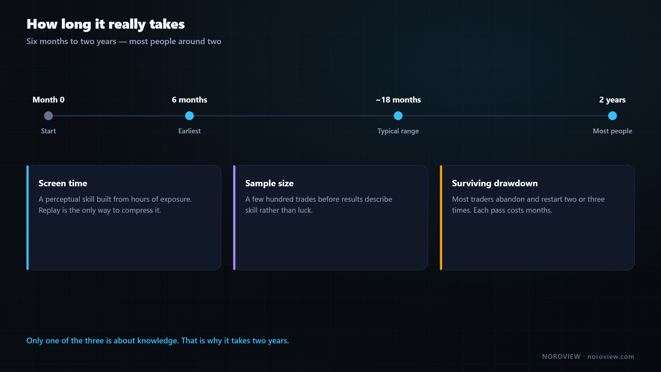Viewport: 661px width, 372px height.
Task: Click the 'Most traders abandon and restart' description
Action: [528, 205]
